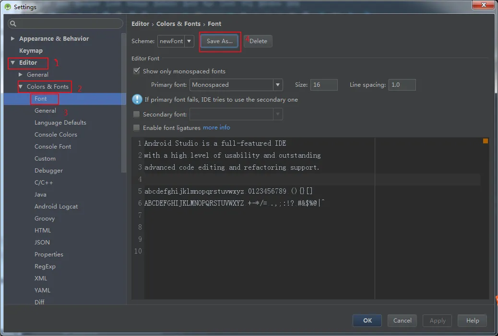
Task: Click the font Size field showing 16
Action: tap(324, 85)
